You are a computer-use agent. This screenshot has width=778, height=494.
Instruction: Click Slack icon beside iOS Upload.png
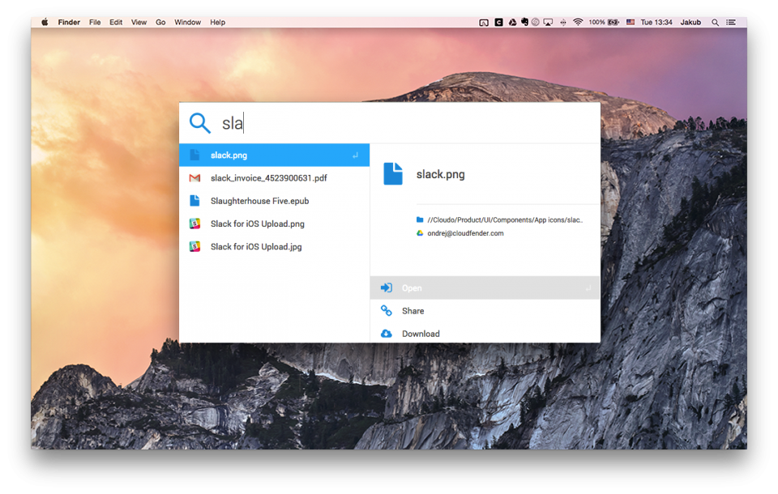[194, 224]
